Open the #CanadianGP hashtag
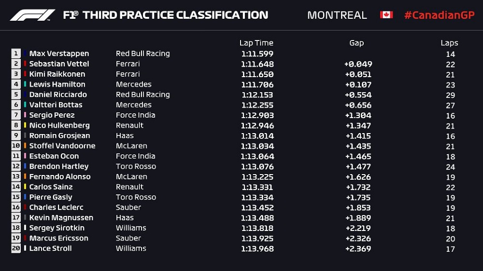Screen dimensions: 483x271 point(439,15)
